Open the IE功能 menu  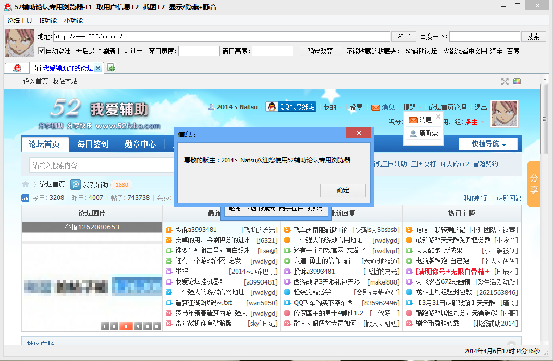[x=48, y=21]
